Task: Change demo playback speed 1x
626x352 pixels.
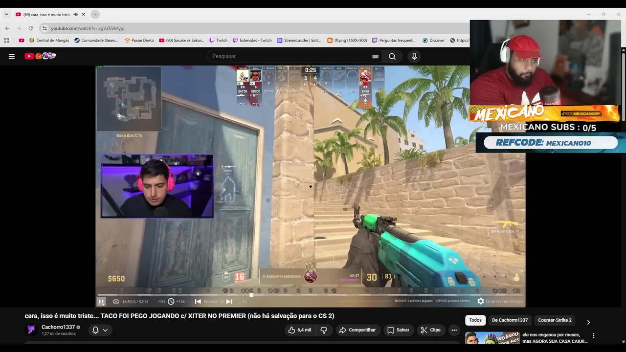Action: click(245, 302)
